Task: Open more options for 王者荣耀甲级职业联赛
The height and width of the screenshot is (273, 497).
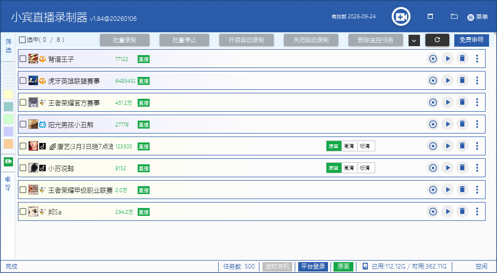Action: coord(477,190)
